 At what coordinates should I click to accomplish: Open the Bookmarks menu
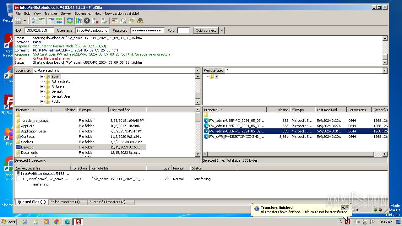coord(83,13)
